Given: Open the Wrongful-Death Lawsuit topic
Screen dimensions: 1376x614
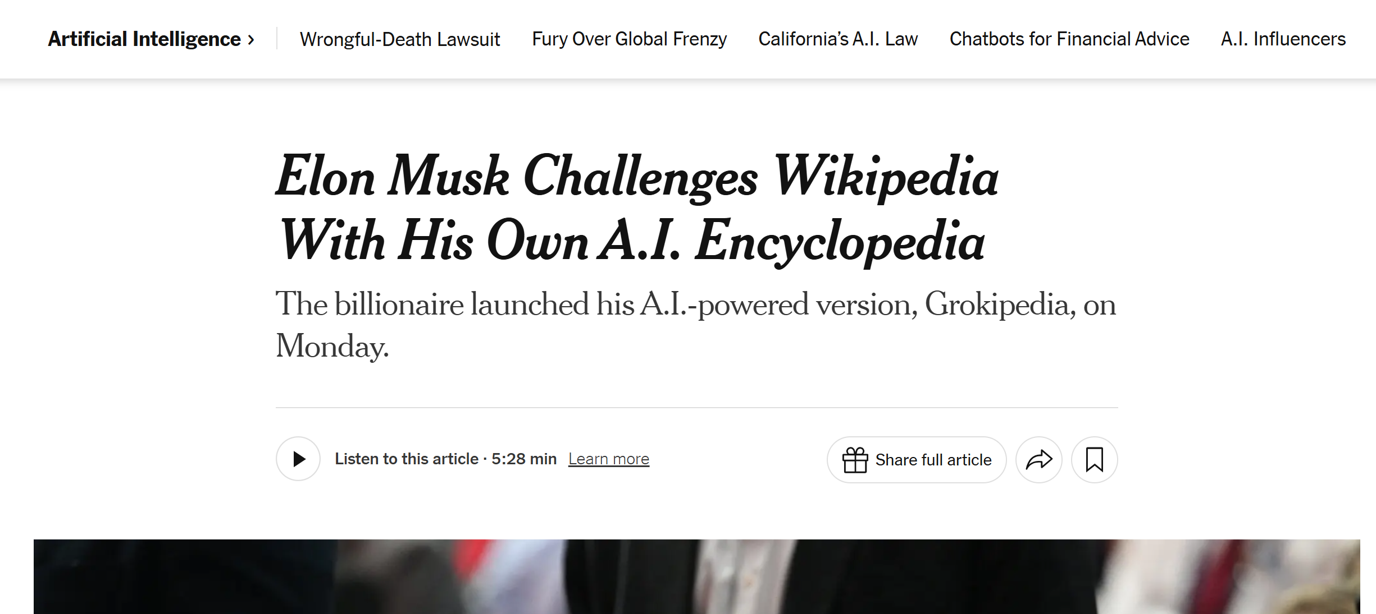Looking at the screenshot, I should [x=399, y=39].
